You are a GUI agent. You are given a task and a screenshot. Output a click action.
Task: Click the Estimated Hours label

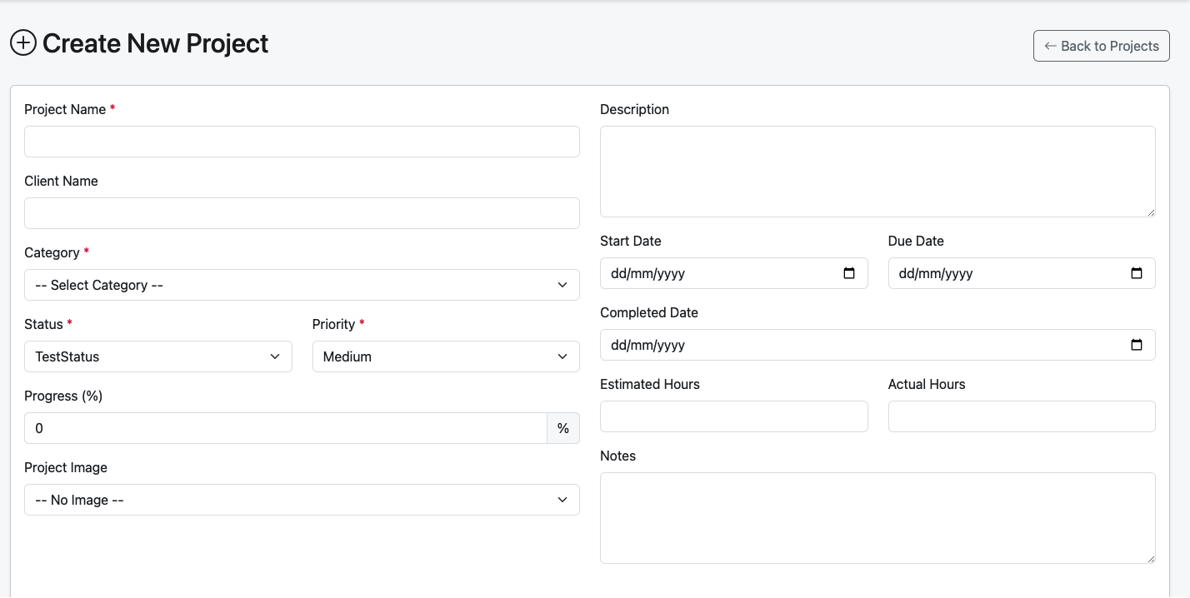[x=650, y=384]
